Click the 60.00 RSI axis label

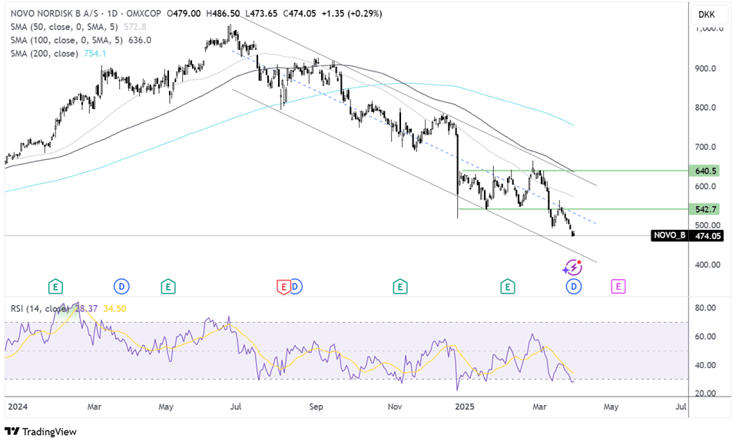705,337
